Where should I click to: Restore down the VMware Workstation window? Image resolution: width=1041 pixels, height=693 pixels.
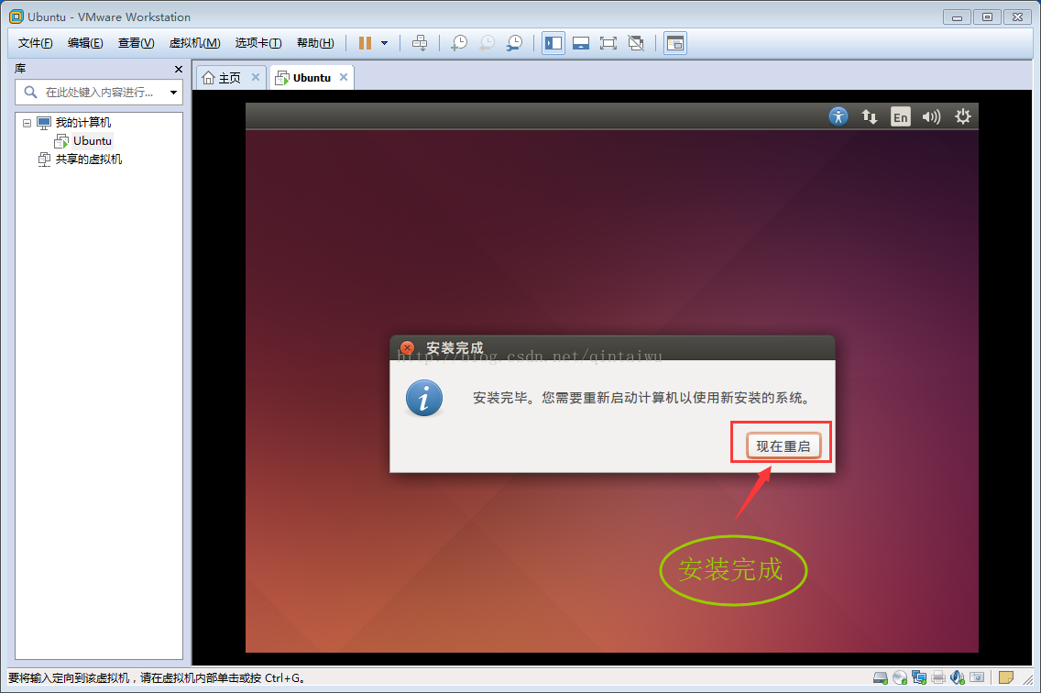[987, 17]
